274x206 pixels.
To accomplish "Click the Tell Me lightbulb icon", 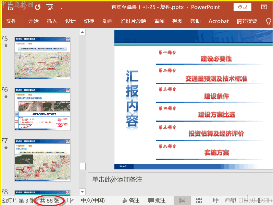I will coord(269,22).
